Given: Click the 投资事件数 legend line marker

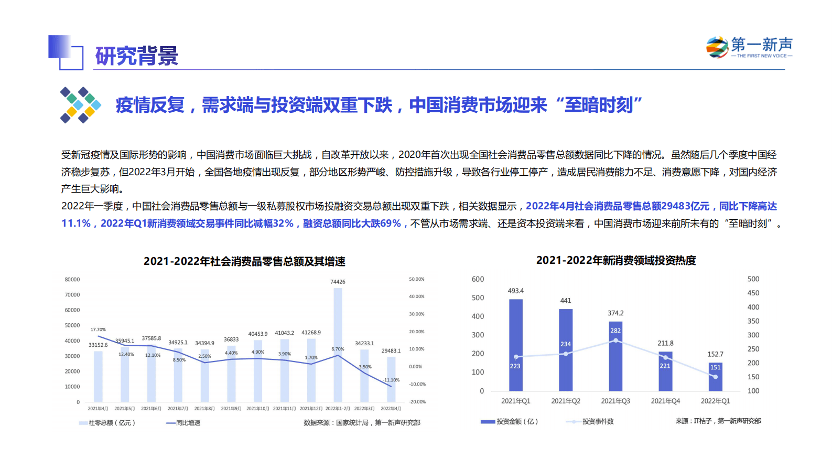Looking at the screenshot, I should (x=574, y=421).
